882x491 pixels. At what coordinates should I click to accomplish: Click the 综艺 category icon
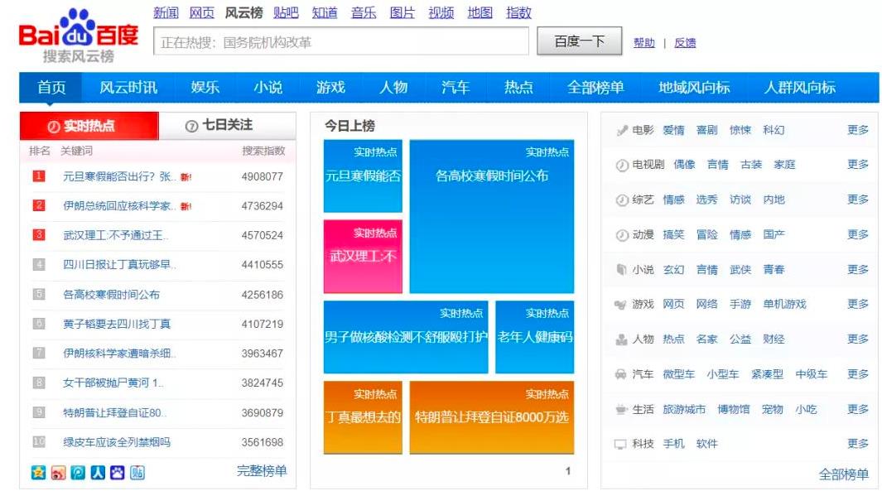[622, 200]
